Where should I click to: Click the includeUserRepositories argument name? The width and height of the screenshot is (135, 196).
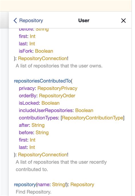(46, 110)
